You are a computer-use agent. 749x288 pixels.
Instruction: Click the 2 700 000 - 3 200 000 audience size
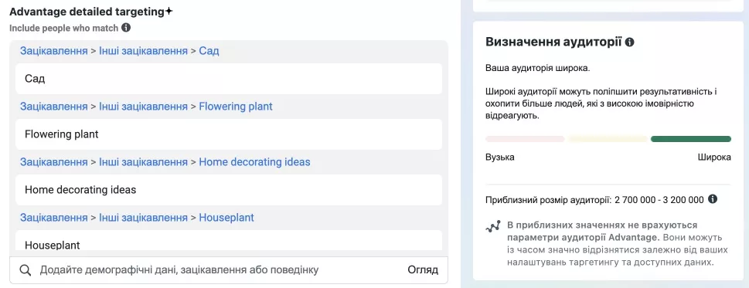click(659, 200)
